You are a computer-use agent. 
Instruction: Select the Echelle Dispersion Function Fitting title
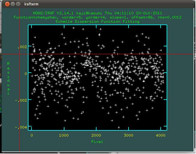point(97,22)
